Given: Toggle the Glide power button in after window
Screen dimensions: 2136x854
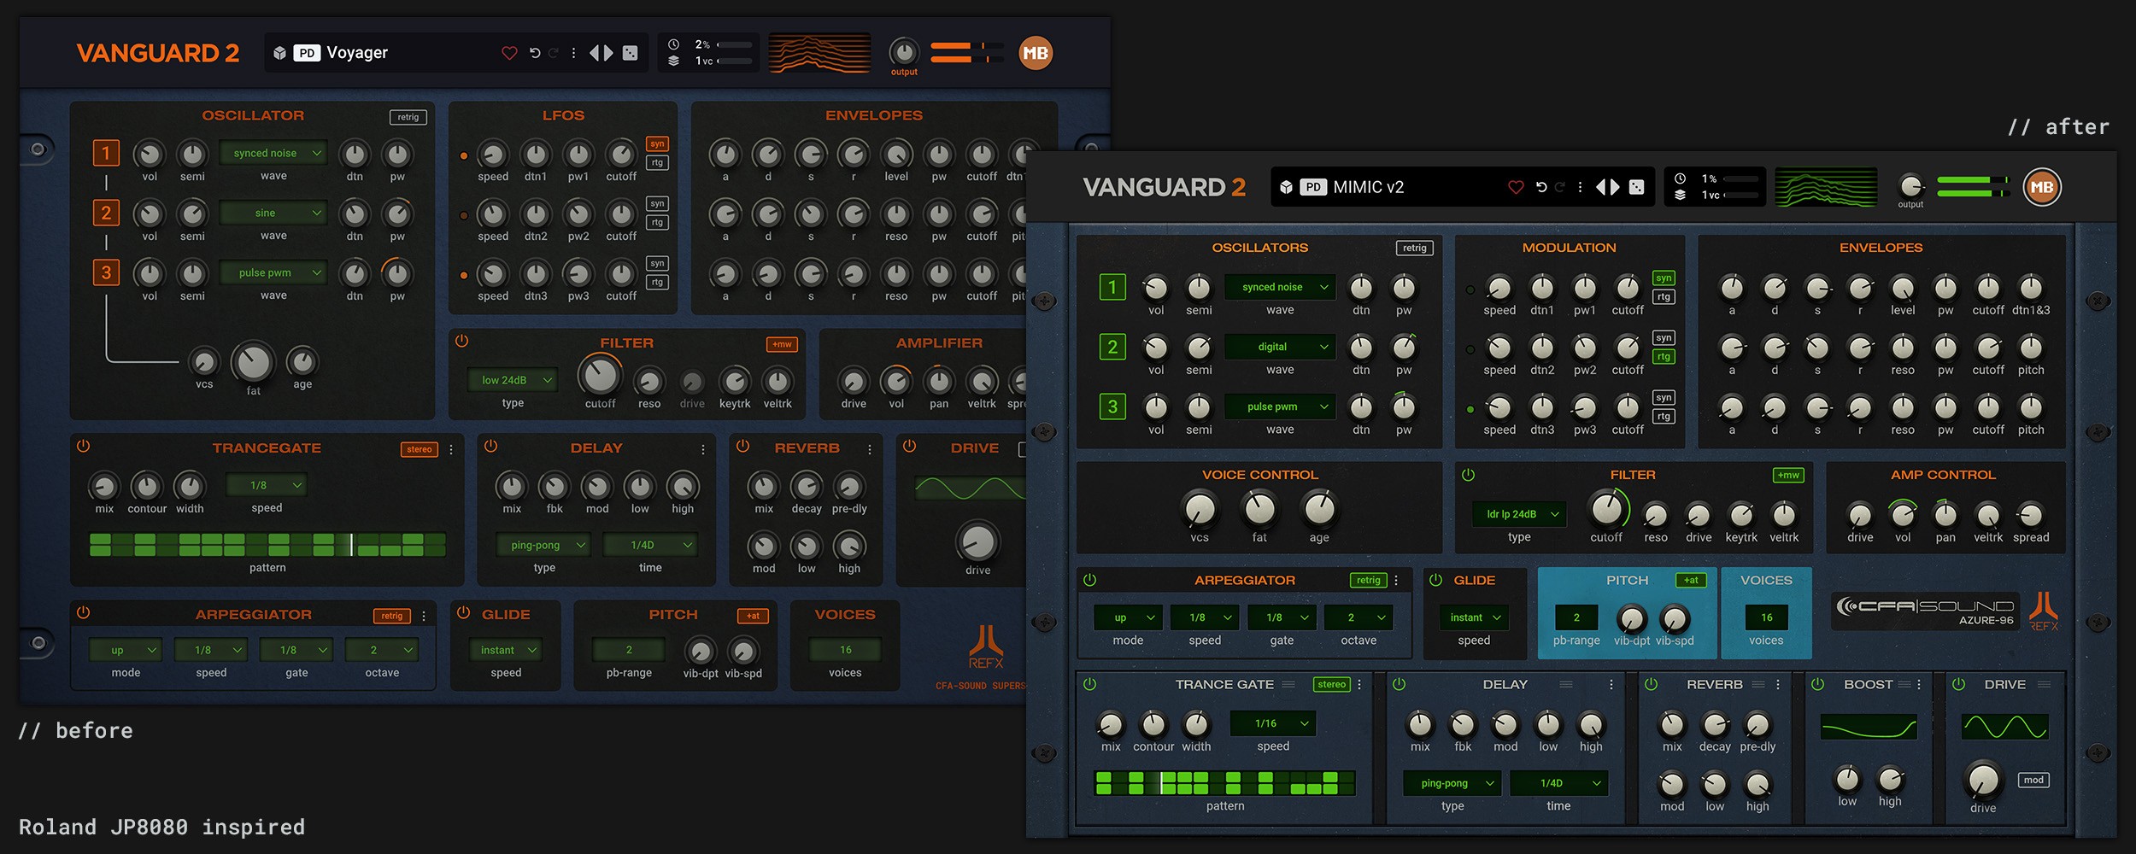Looking at the screenshot, I should coord(1435,580).
